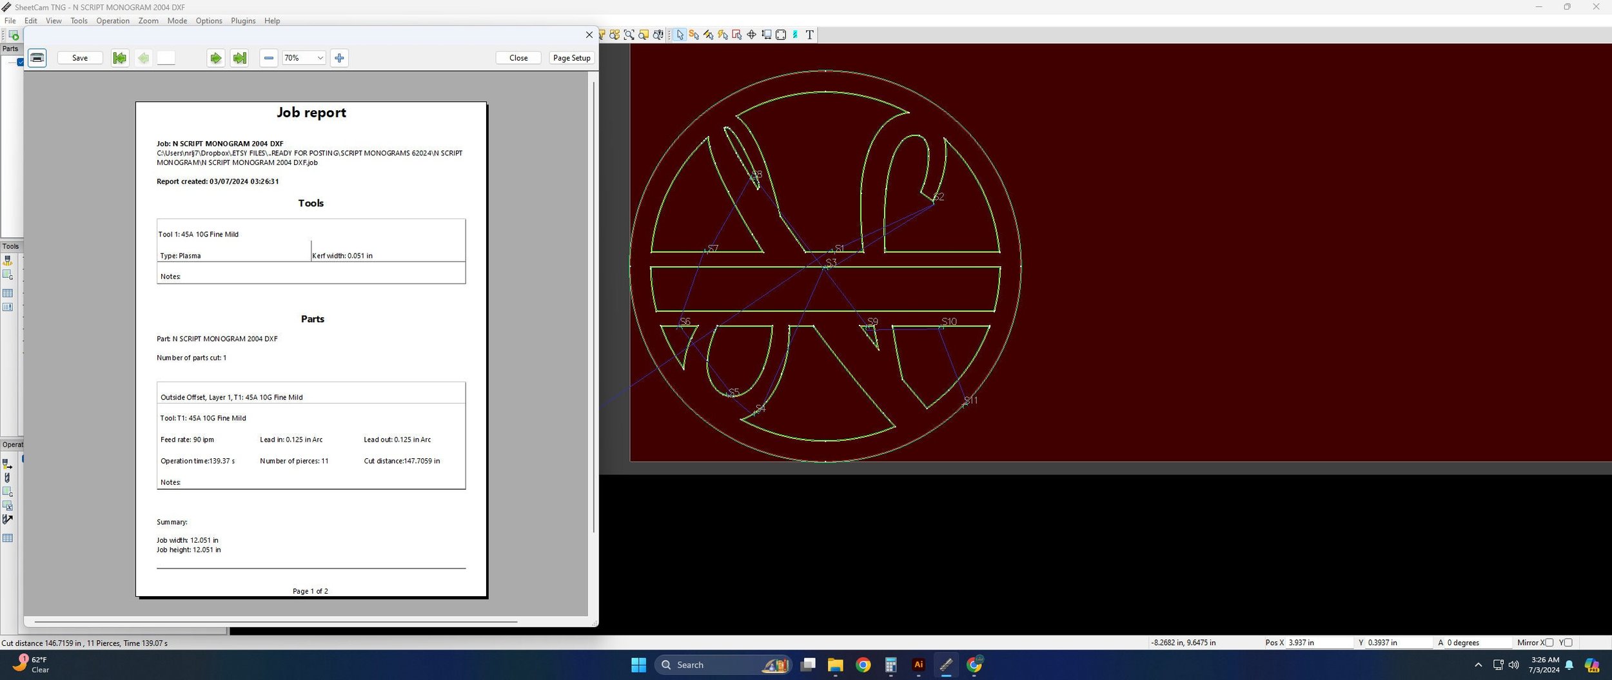Select the edit start points tool

[694, 35]
